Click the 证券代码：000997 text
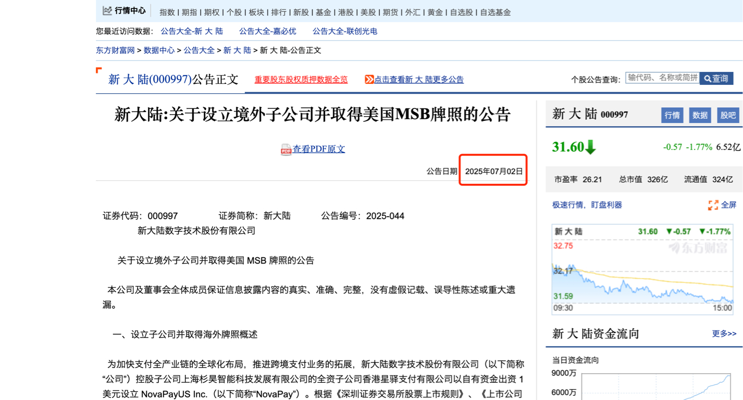Viewport: 743px width, 400px height. [140, 216]
